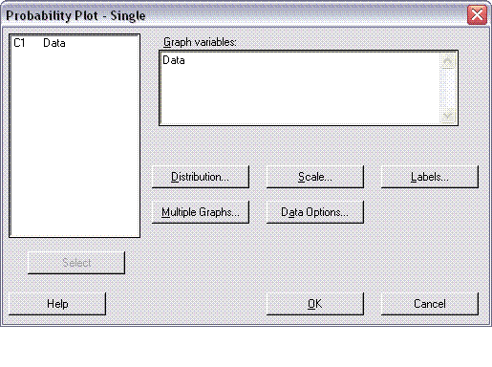Viewport: 492px width, 367px height.
Task: Close the Probability Plot window
Action: click(477, 14)
